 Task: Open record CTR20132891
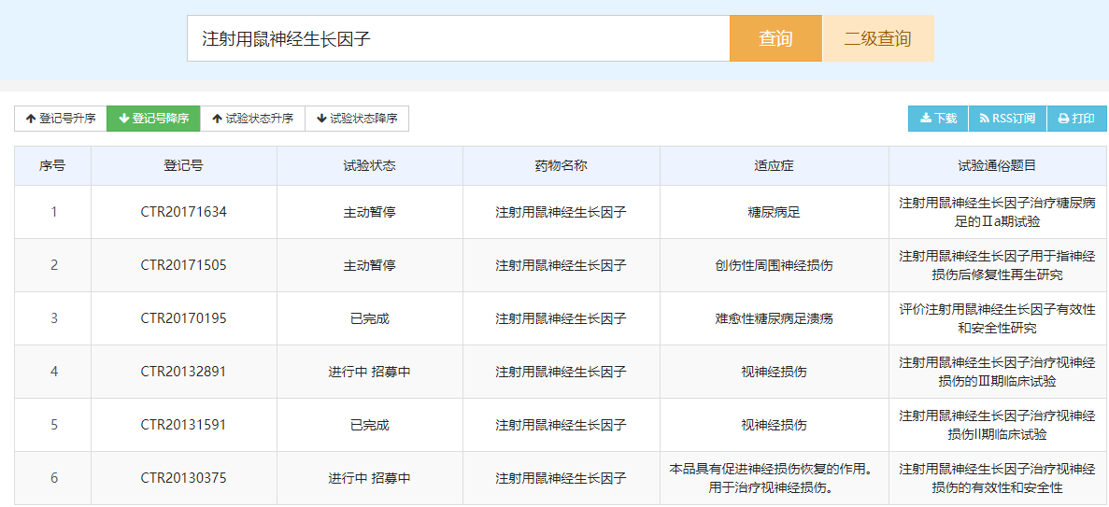point(184,372)
